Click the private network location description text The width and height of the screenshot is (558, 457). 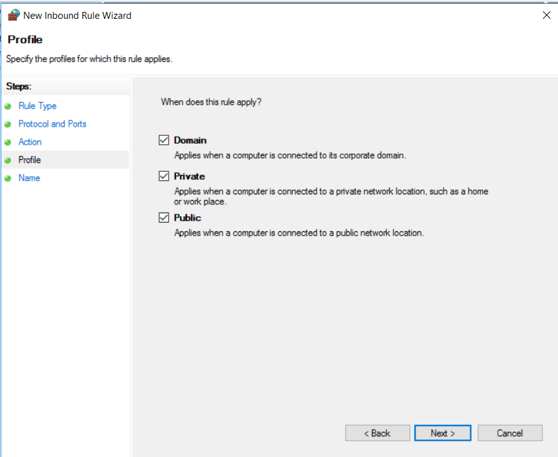[x=331, y=196]
